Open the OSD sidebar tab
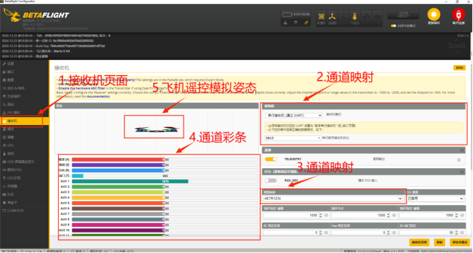The height and width of the screenshot is (253, 473). pos(24,161)
